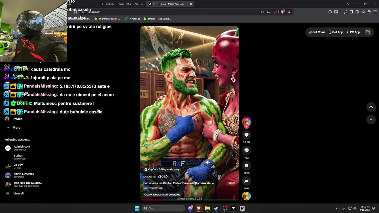
Task: Click the taskbar Search box
Action: pyautogui.click(x=163, y=208)
